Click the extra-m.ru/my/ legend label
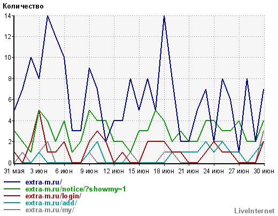 pos(50,210)
